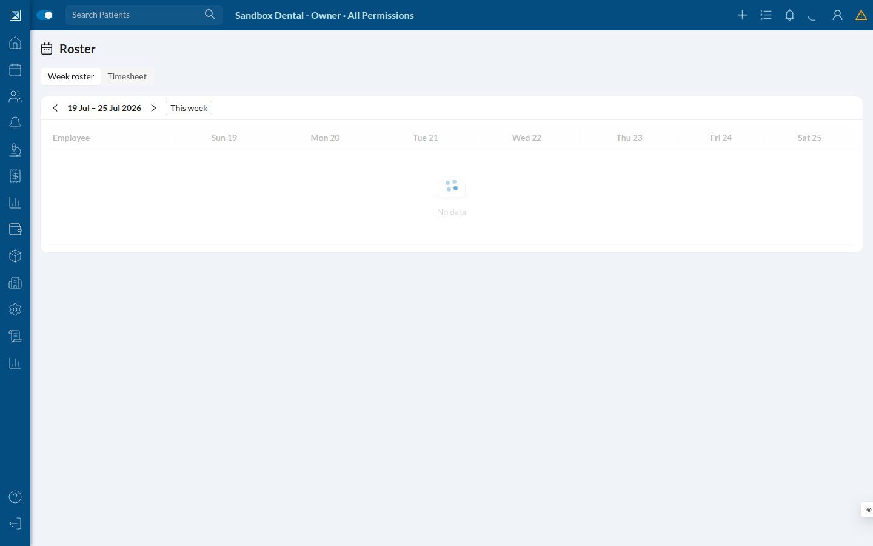Viewport: 873px width, 546px height.
Task: Open the settings gear in sidebar
Action: (15, 309)
